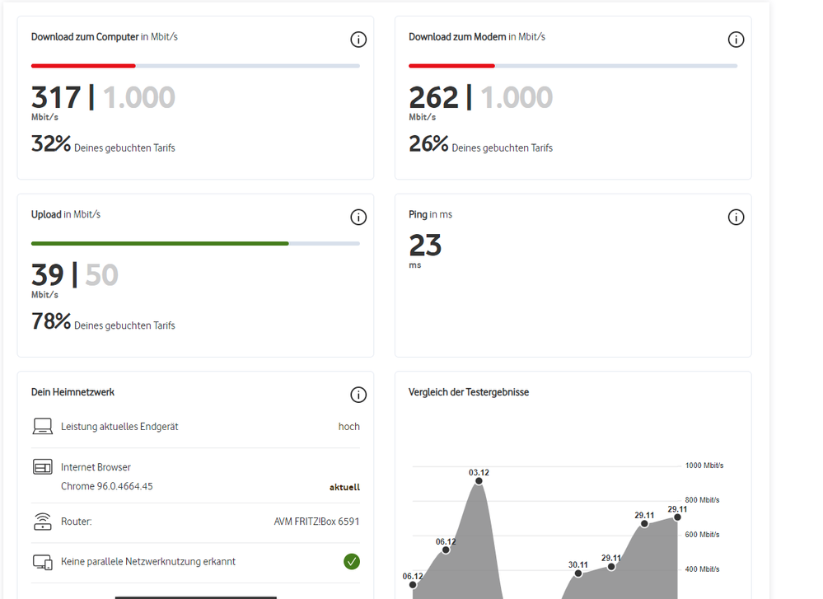Click the '32%' Deines gebuchten Tarifs figure

click(51, 144)
